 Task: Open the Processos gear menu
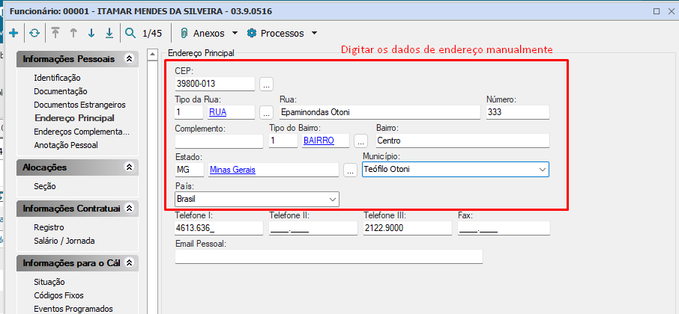click(x=275, y=33)
